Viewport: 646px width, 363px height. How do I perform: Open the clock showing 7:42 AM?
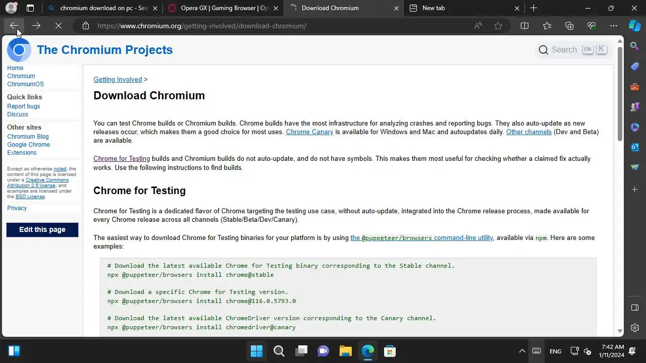[612, 351]
